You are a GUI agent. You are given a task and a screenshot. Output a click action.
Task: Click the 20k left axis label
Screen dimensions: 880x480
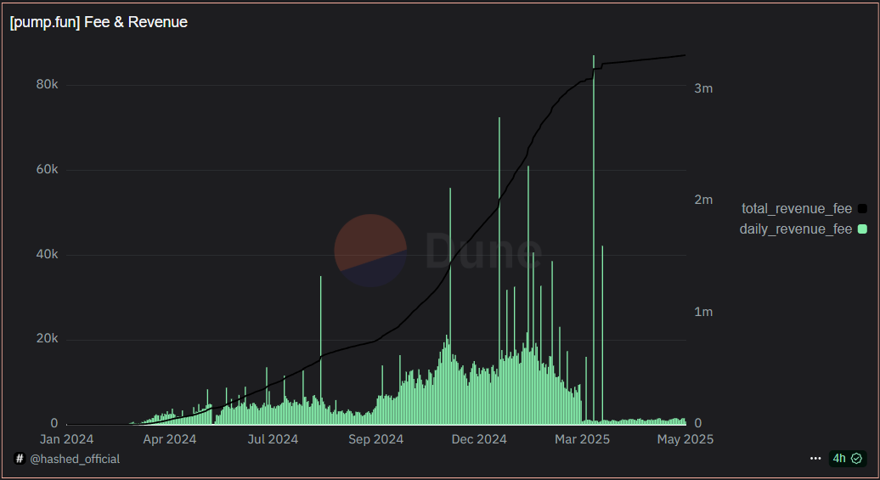tap(48, 338)
